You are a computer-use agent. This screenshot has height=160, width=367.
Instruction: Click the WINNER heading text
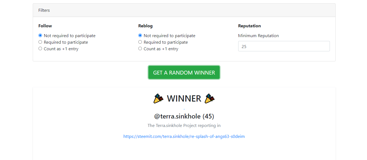point(184,99)
